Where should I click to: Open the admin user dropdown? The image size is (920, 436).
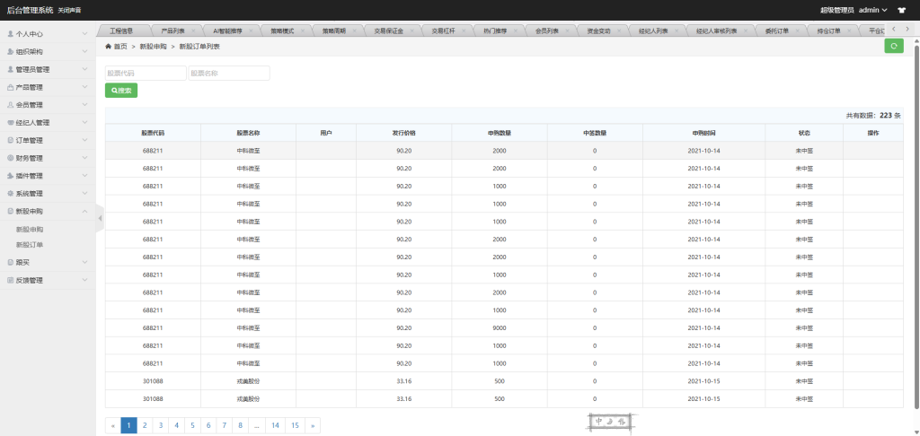coord(872,9)
